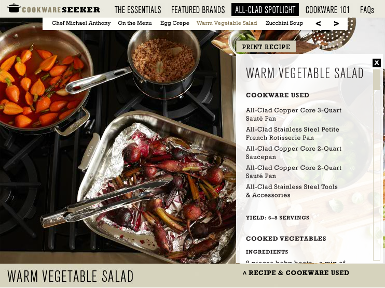
Task: Collapse the Recipe & Cookware Used panel
Action: (x=296, y=273)
